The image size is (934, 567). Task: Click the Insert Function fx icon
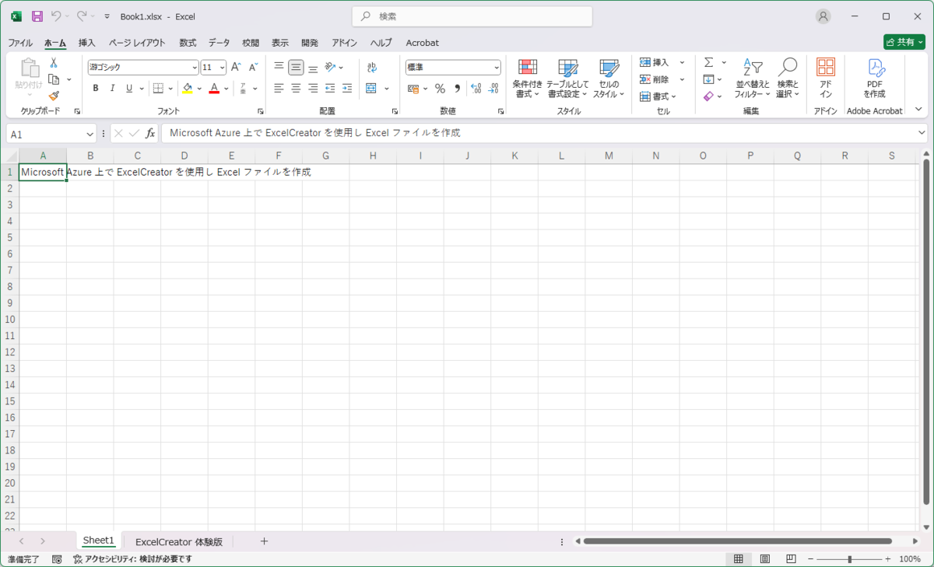pyautogui.click(x=150, y=133)
